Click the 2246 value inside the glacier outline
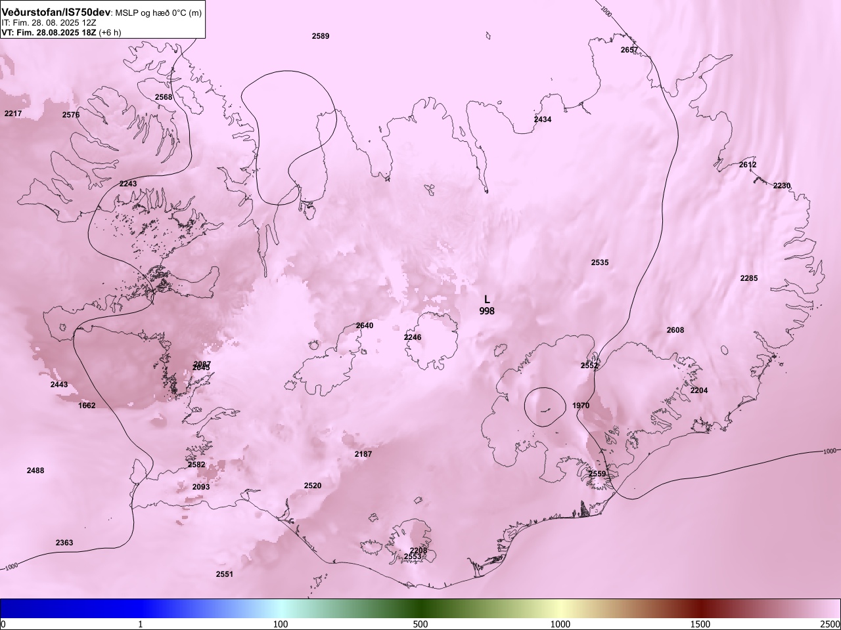This screenshot has height=630, width=841. (x=413, y=337)
